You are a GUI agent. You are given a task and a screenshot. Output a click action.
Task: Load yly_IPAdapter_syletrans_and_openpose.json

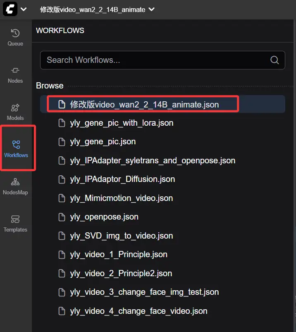click(153, 160)
